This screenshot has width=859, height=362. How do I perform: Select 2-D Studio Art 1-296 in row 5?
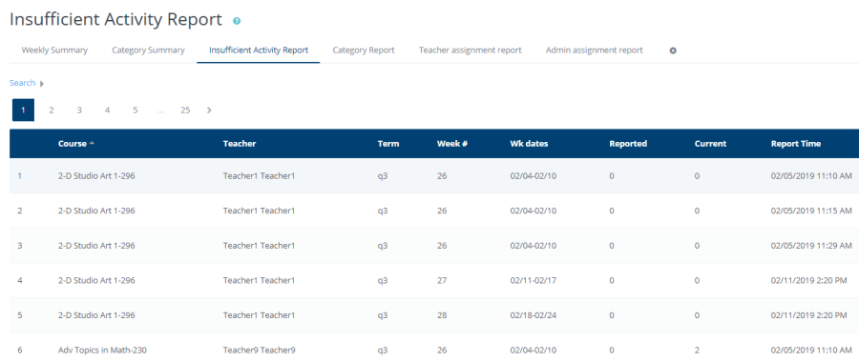click(x=96, y=315)
